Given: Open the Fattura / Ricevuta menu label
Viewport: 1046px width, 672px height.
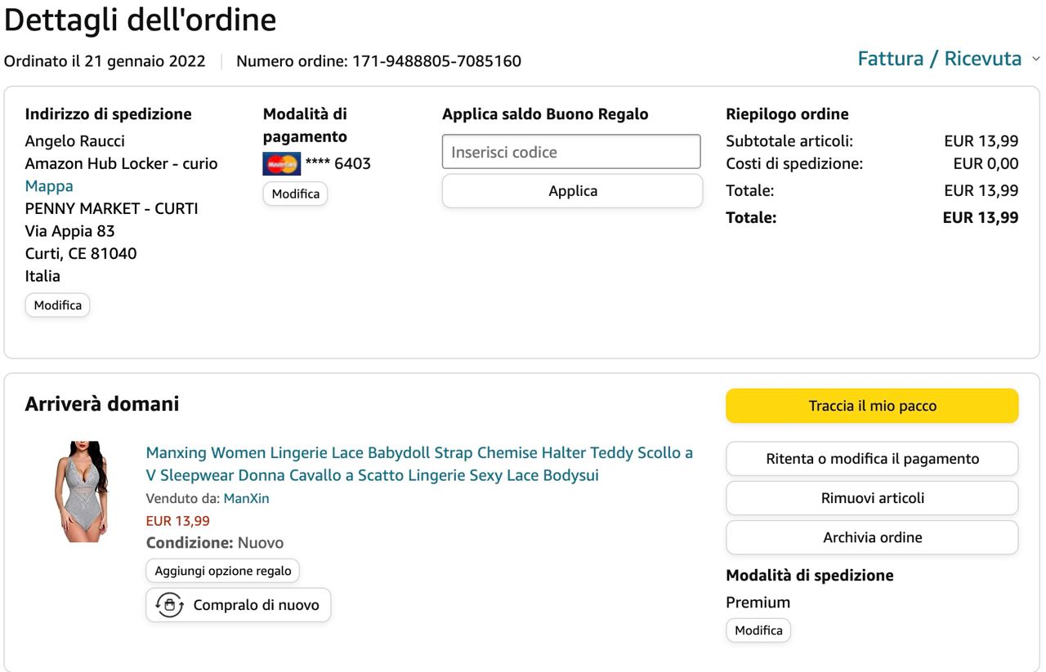Looking at the screenshot, I should (939, 59).
